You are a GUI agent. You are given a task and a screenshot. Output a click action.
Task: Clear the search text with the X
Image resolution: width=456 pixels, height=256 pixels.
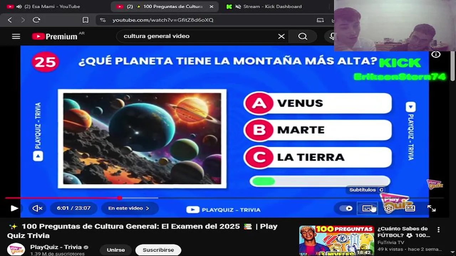tap(281, 36)
